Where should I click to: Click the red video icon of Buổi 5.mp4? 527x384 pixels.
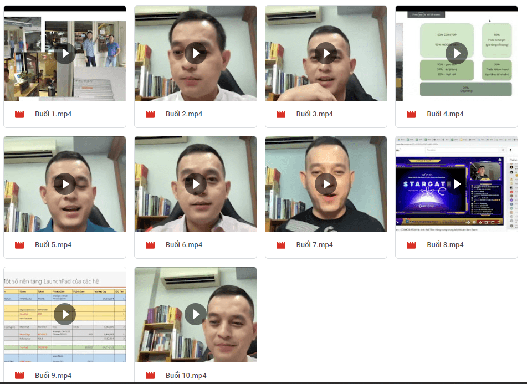point(19,245)
